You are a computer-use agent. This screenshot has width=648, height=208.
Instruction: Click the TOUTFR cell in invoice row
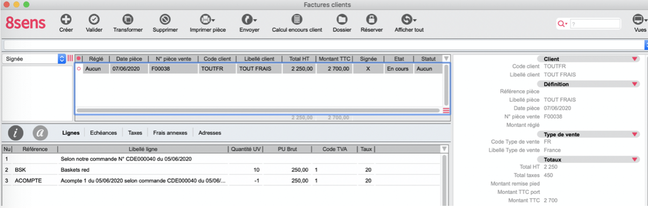[217, 69]
